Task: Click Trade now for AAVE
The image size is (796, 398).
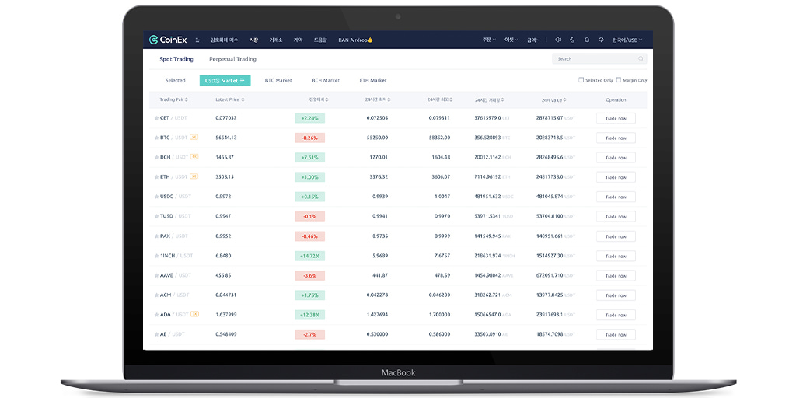Action: [616, 276]
